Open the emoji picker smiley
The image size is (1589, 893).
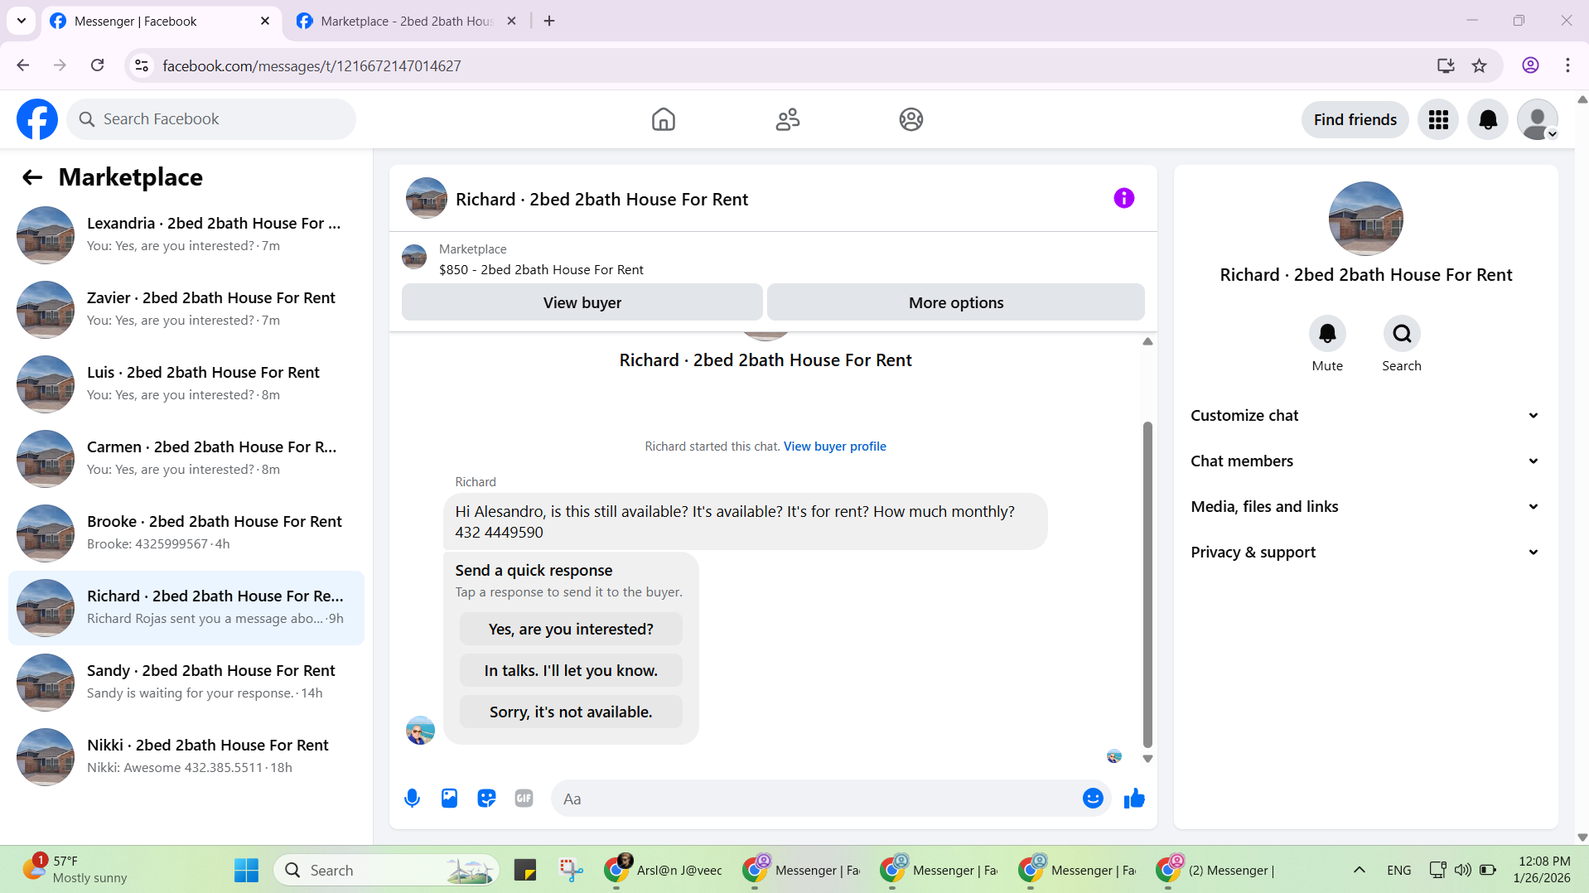click(1093, 799)
